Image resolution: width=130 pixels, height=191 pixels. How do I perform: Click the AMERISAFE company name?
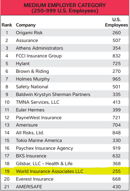click(29, 187)
